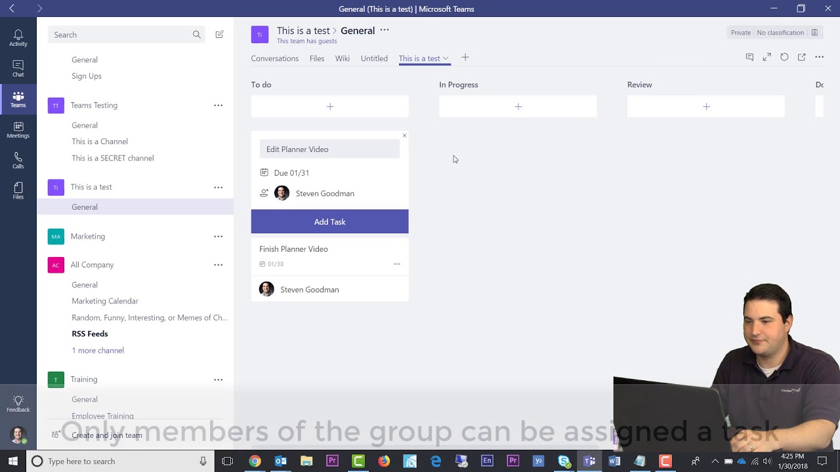Viewport: 840px width, 472px height.
Task: Open Meetings in the left rail
Action: (18, 130)
